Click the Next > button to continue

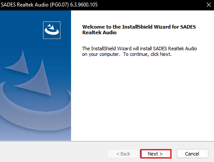click(156, 154)
